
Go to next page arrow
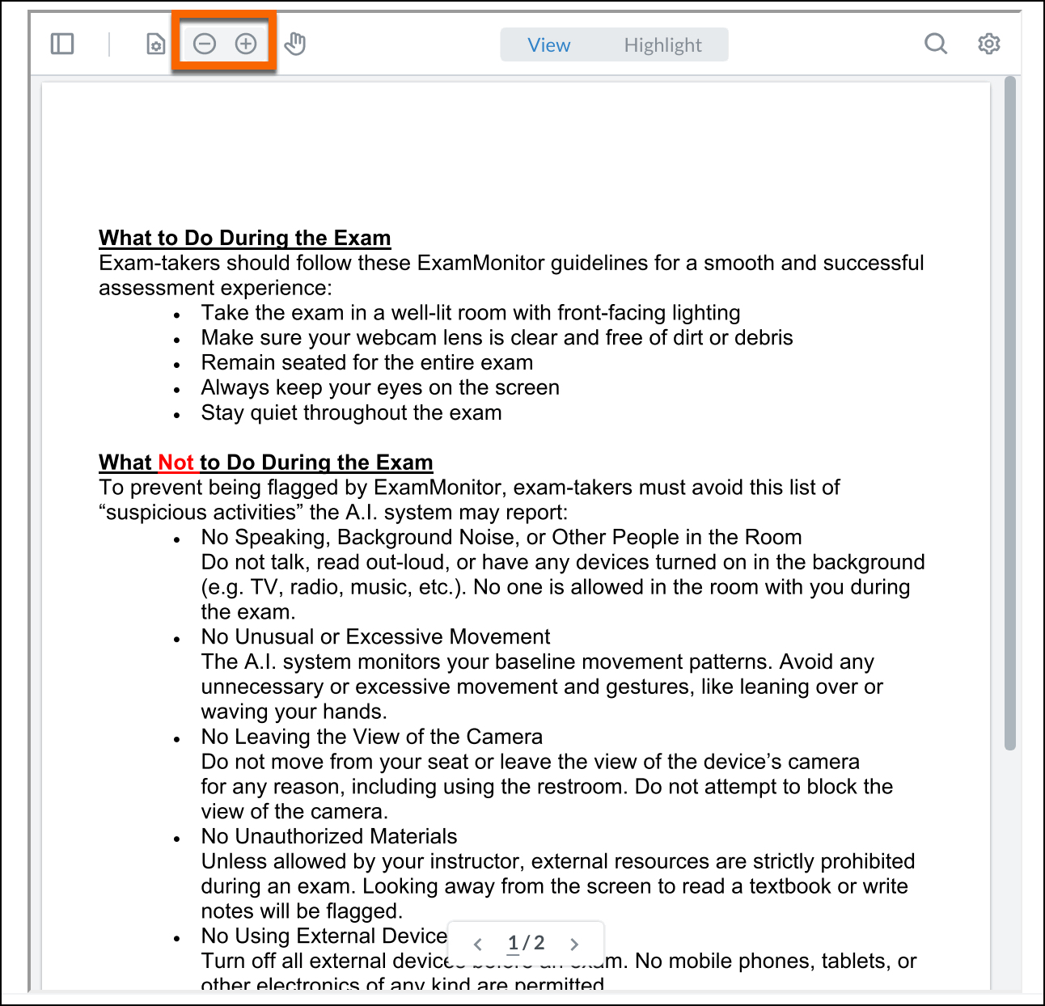click(x=574, y=944)
